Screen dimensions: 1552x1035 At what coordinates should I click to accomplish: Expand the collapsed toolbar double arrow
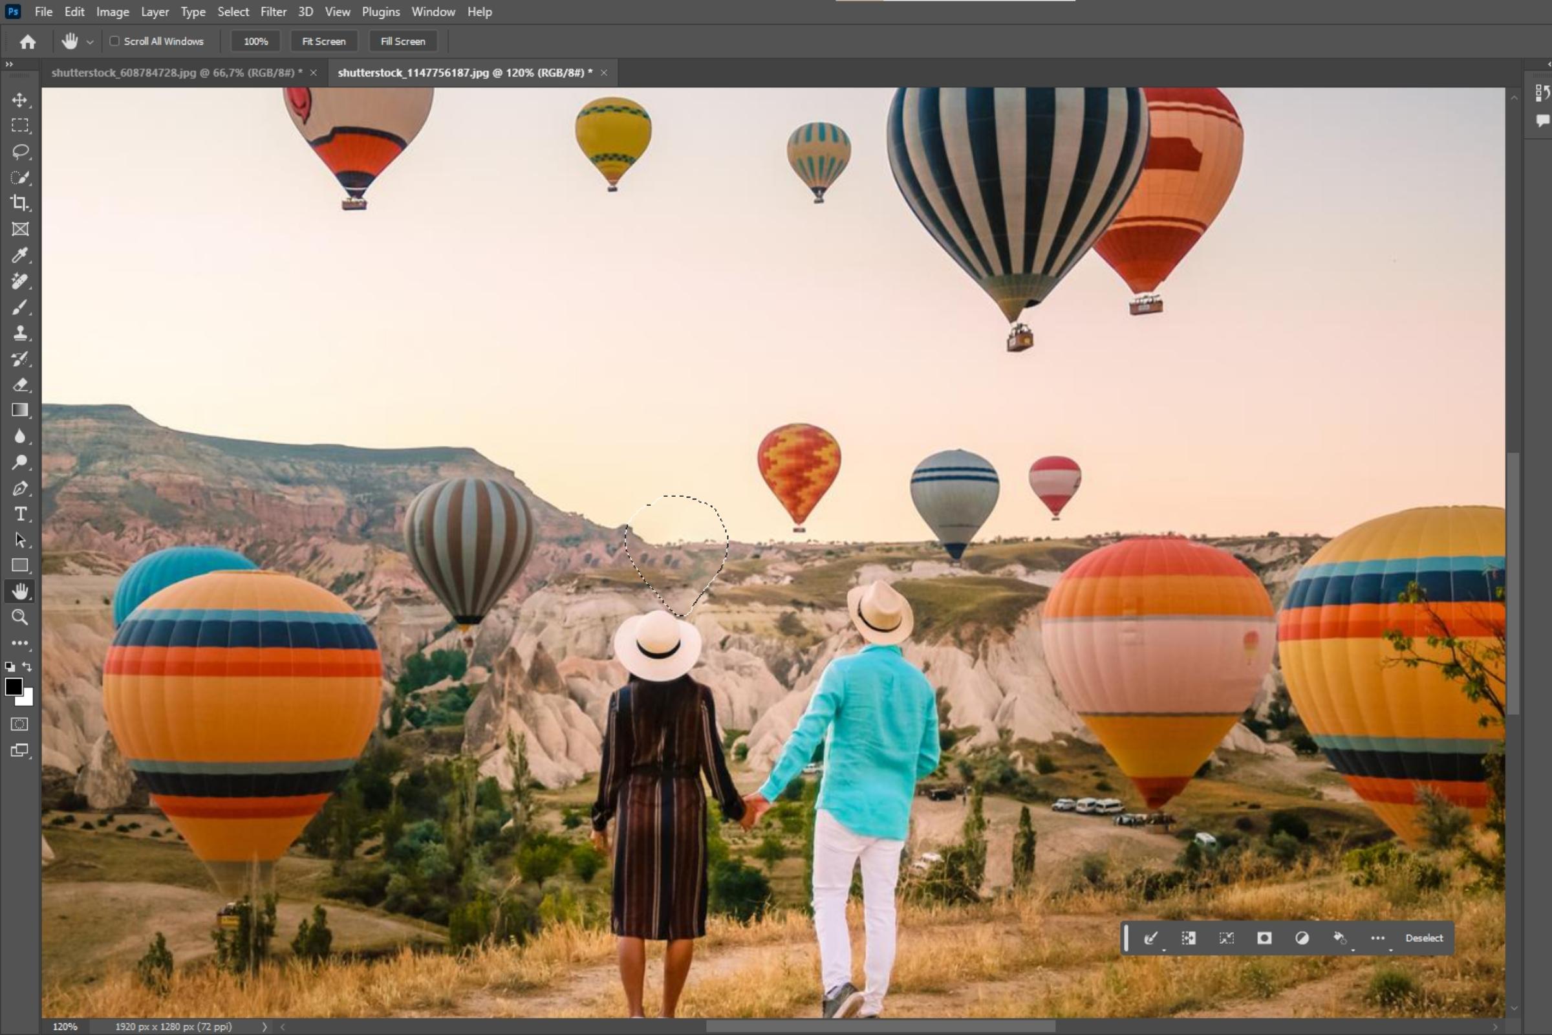pos(9,64)
